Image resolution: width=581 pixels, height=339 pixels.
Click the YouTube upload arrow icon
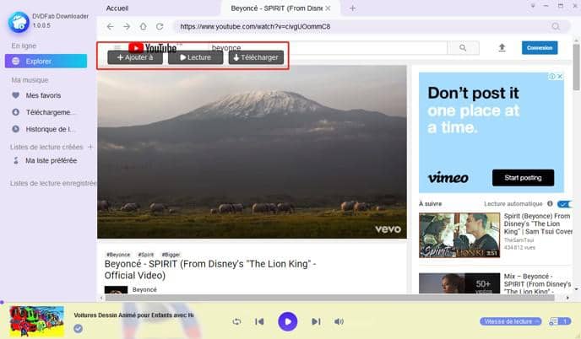click(502, 47)
